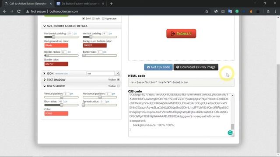Close the Da Button Factory tab
Viewport: 280px width, 157px height.
(x=103, y=3)
